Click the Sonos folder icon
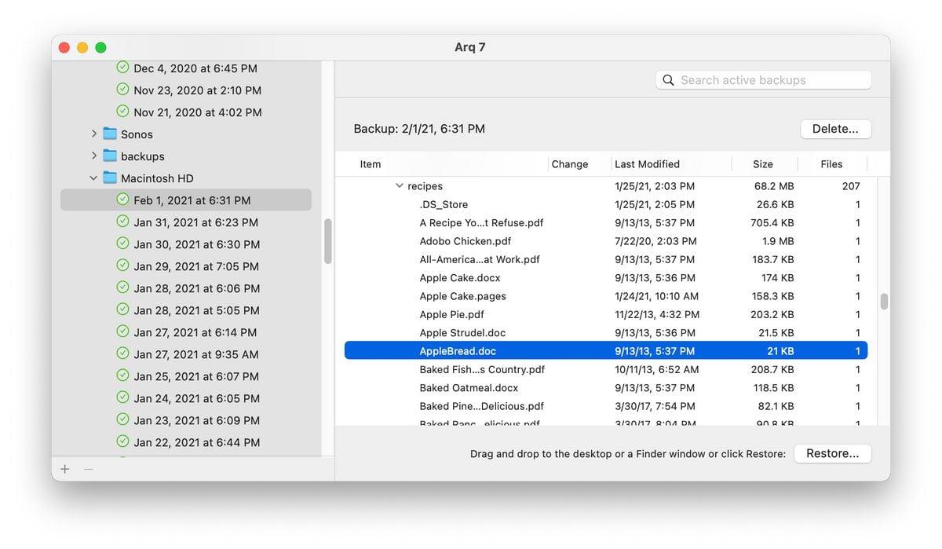 pyautogui.click(x=110, y=134)
